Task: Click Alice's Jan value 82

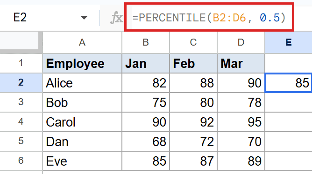Action: (x=146, y=83)
